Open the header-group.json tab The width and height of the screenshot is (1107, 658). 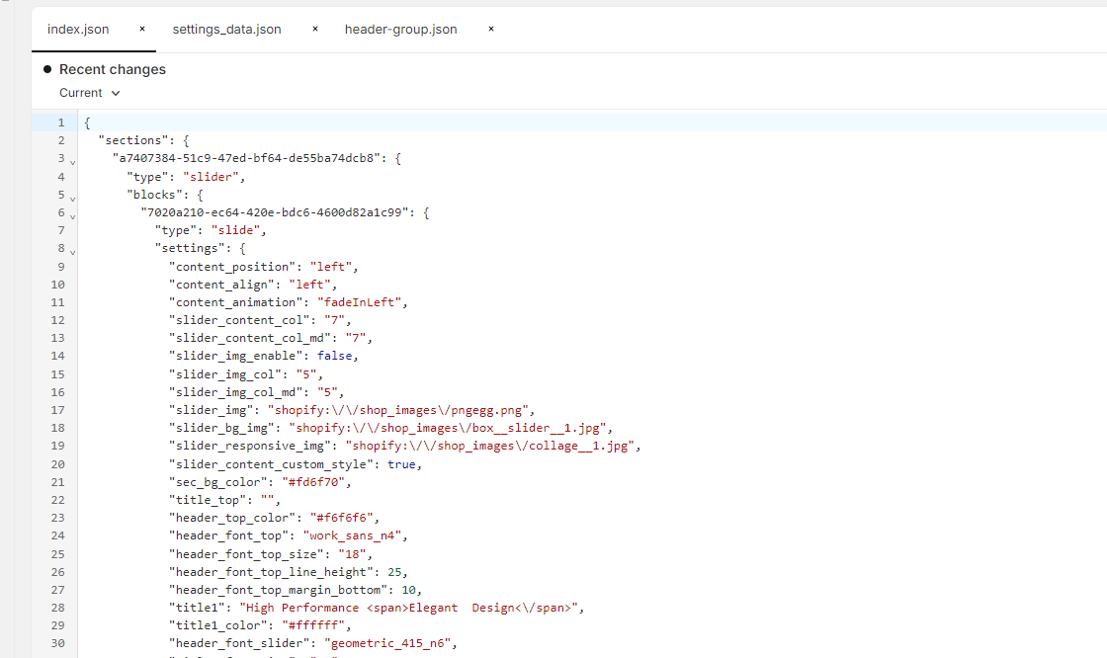pyautogui.click(x=400, y=30)
